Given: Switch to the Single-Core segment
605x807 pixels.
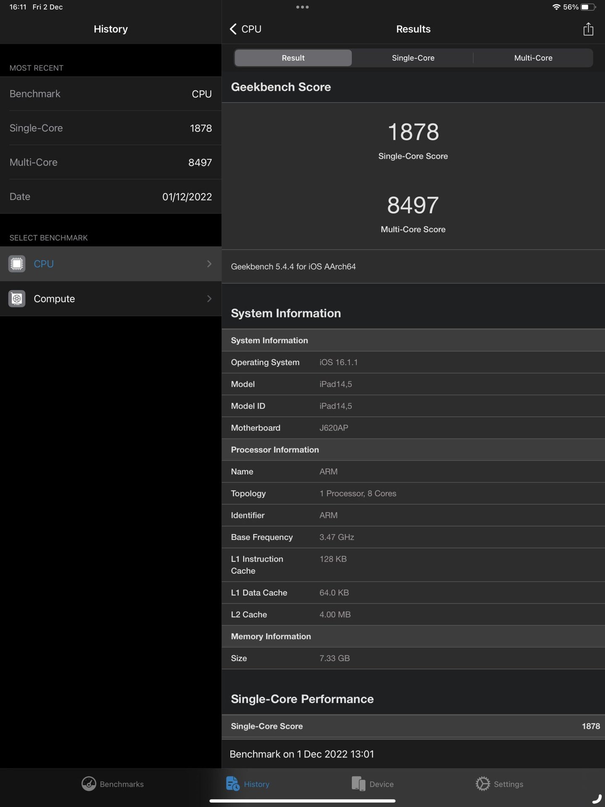Looking at the screenshot, I should pos(413,58).
